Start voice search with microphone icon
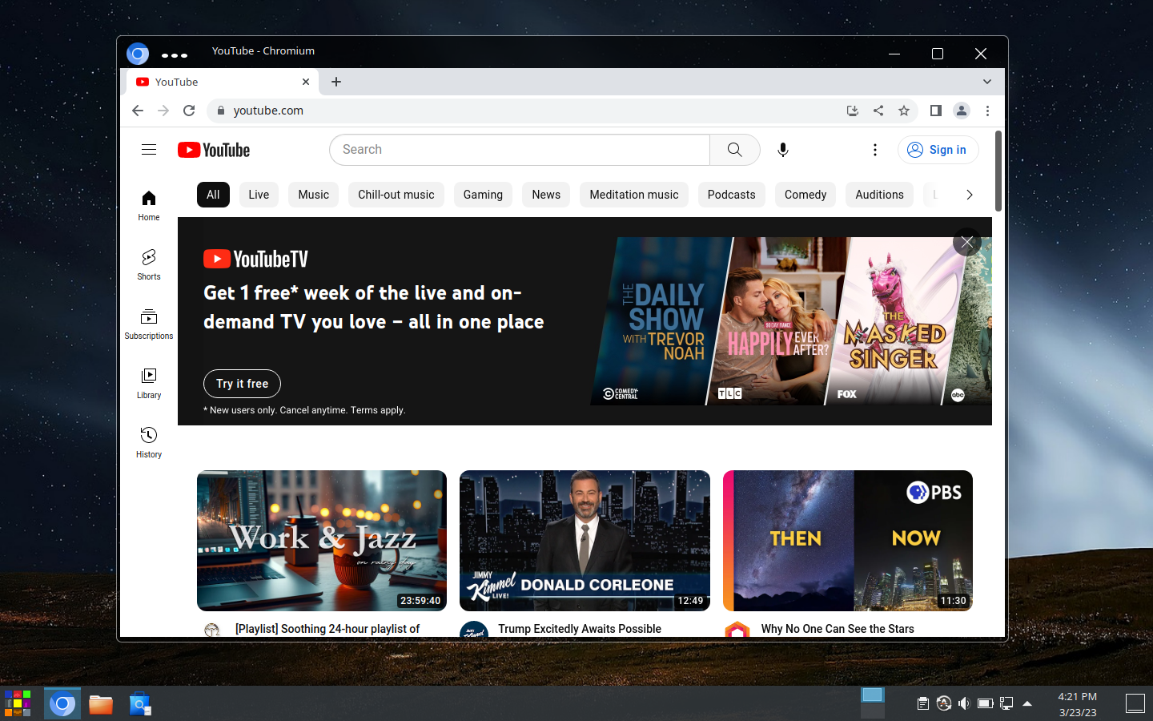The image size is (1153, 721). 783,150
